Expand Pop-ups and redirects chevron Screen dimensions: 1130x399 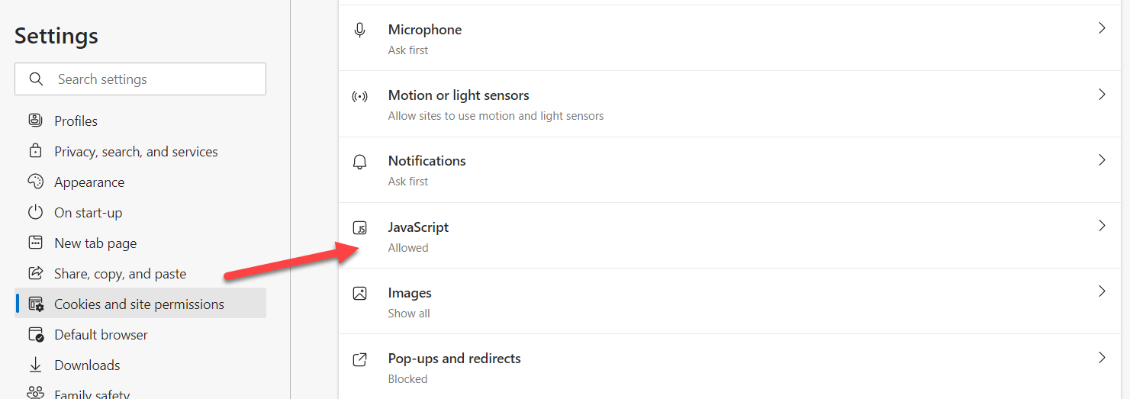coord(1101,357)
